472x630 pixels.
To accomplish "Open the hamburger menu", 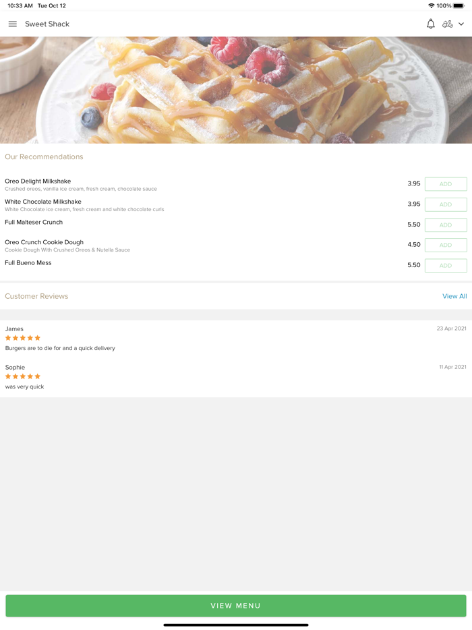I will [x=12, y=24].
